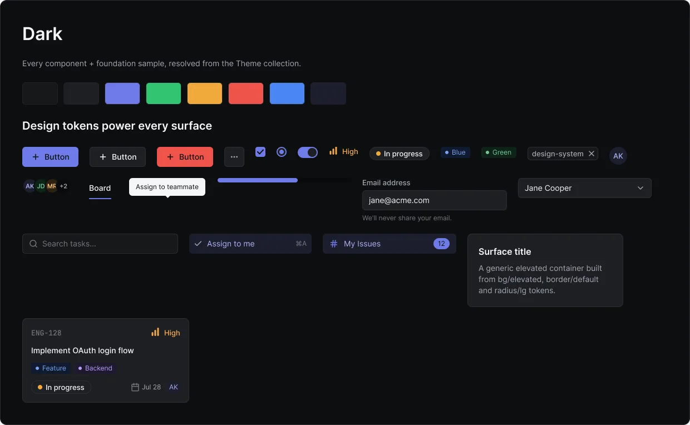The height and width of the screenshot is (425, 690).
Task: Click the Green label chip
Action: [499, 152]
